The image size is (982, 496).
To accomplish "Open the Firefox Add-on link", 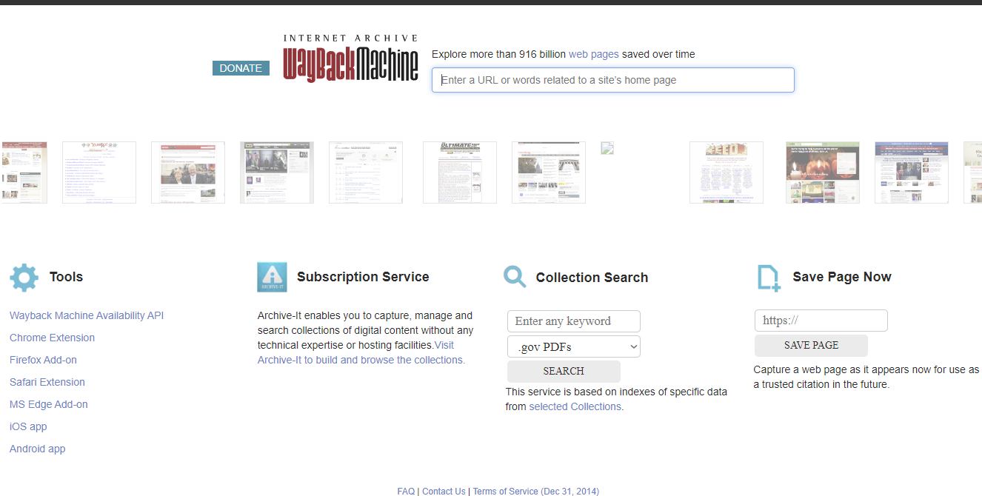I will coord(43,360).
